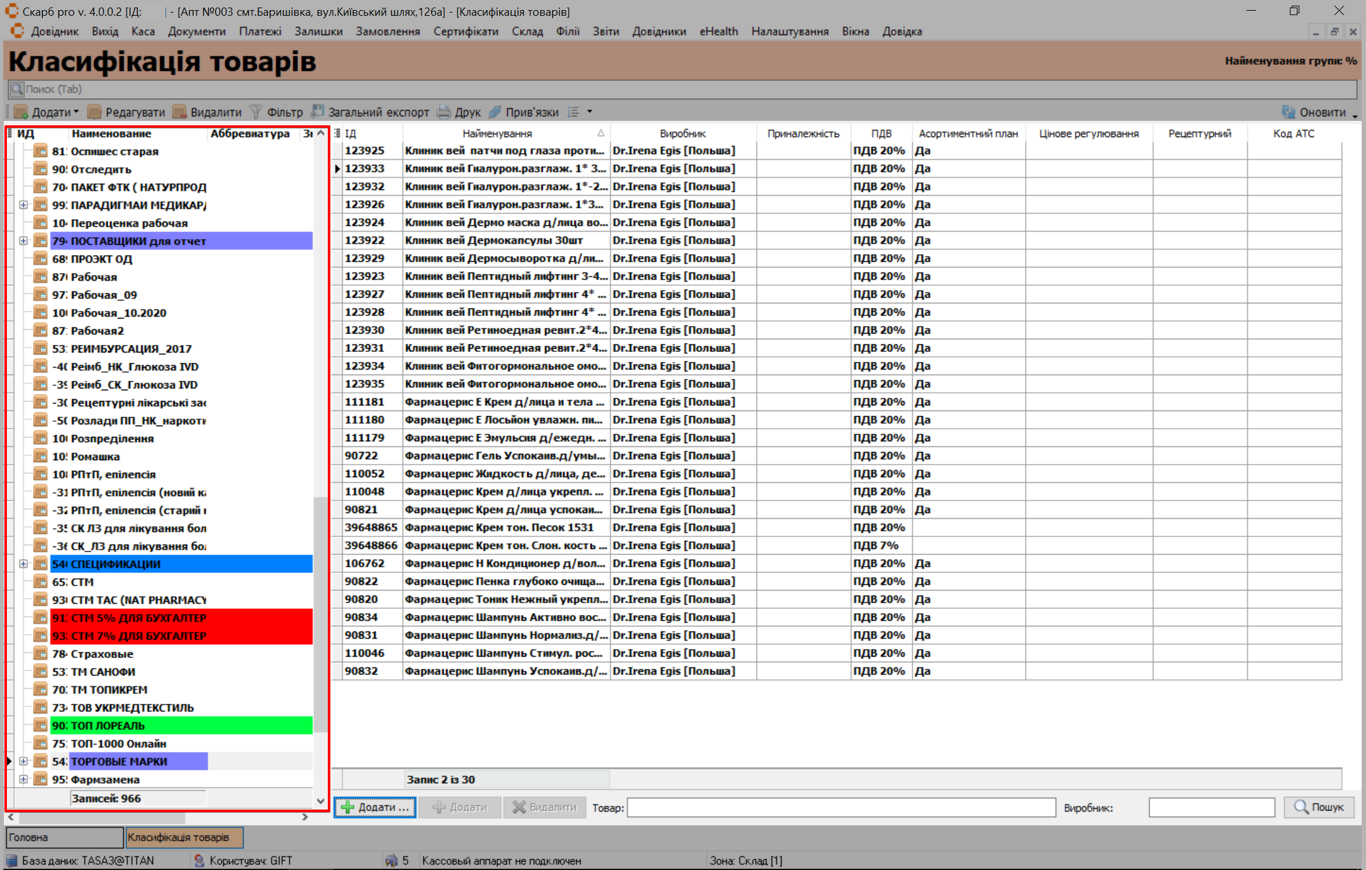Open the list view dropdown arrow in toolbar
This screenshot has width=1366, height=870.
pos(590,112)
